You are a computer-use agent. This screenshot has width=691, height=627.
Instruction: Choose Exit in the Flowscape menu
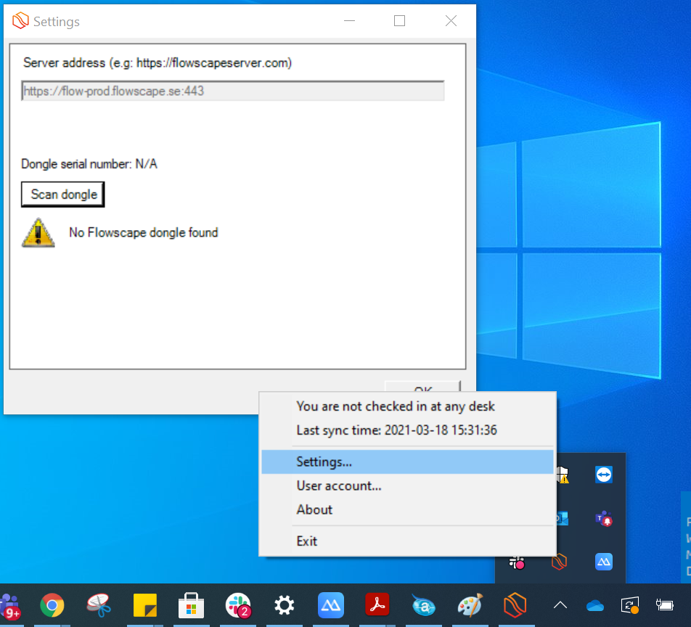coord(407,541)
